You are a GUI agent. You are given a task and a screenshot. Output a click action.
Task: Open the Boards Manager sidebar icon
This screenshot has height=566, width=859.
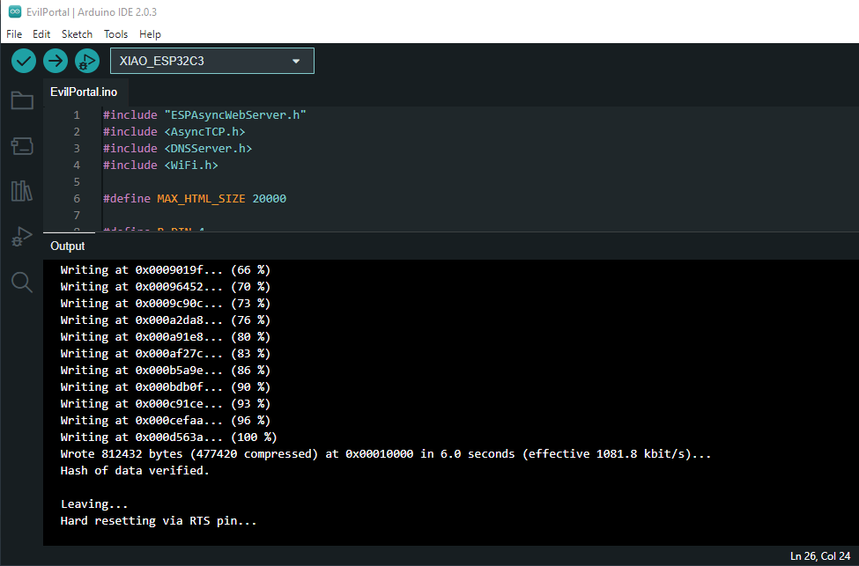pyautogui.click(x=22, y=145)
